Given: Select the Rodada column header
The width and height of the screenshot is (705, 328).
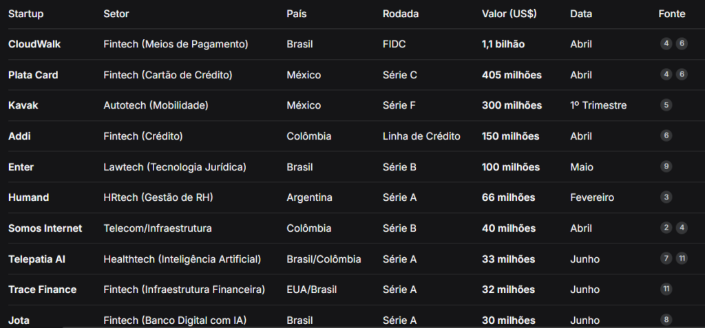Looking at the screenshot, I should [x=401, y=14].
